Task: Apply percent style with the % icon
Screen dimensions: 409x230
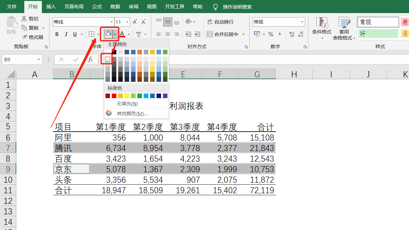Action: pos(271,34)
